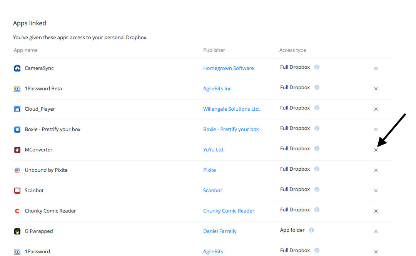
Task: Click the GIFwrapped app icon
Action: pos(17,231)
